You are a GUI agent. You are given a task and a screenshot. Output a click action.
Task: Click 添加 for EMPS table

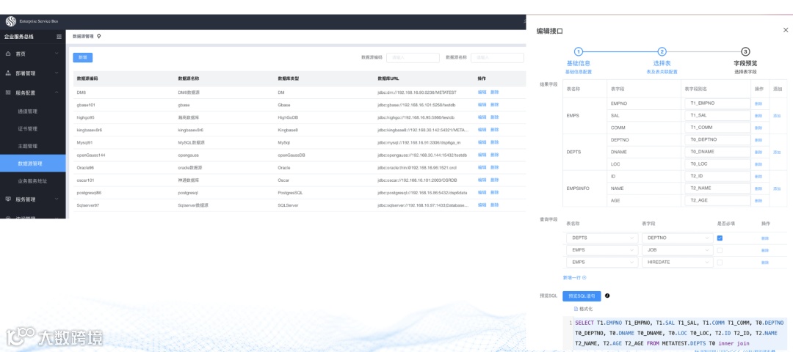(x=777, y=116)
